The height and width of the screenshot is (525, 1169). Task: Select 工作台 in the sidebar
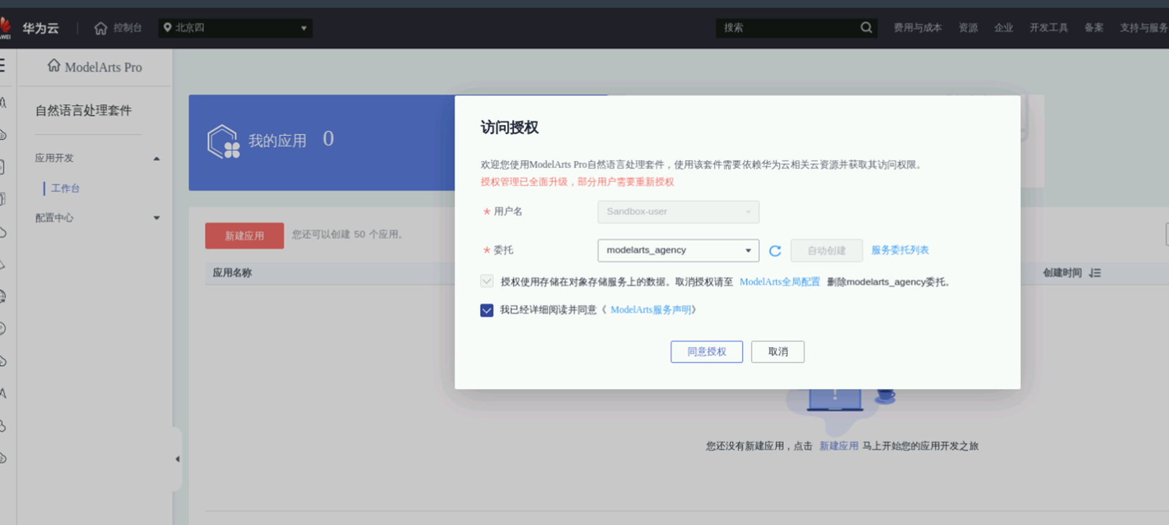pos(65,188)
